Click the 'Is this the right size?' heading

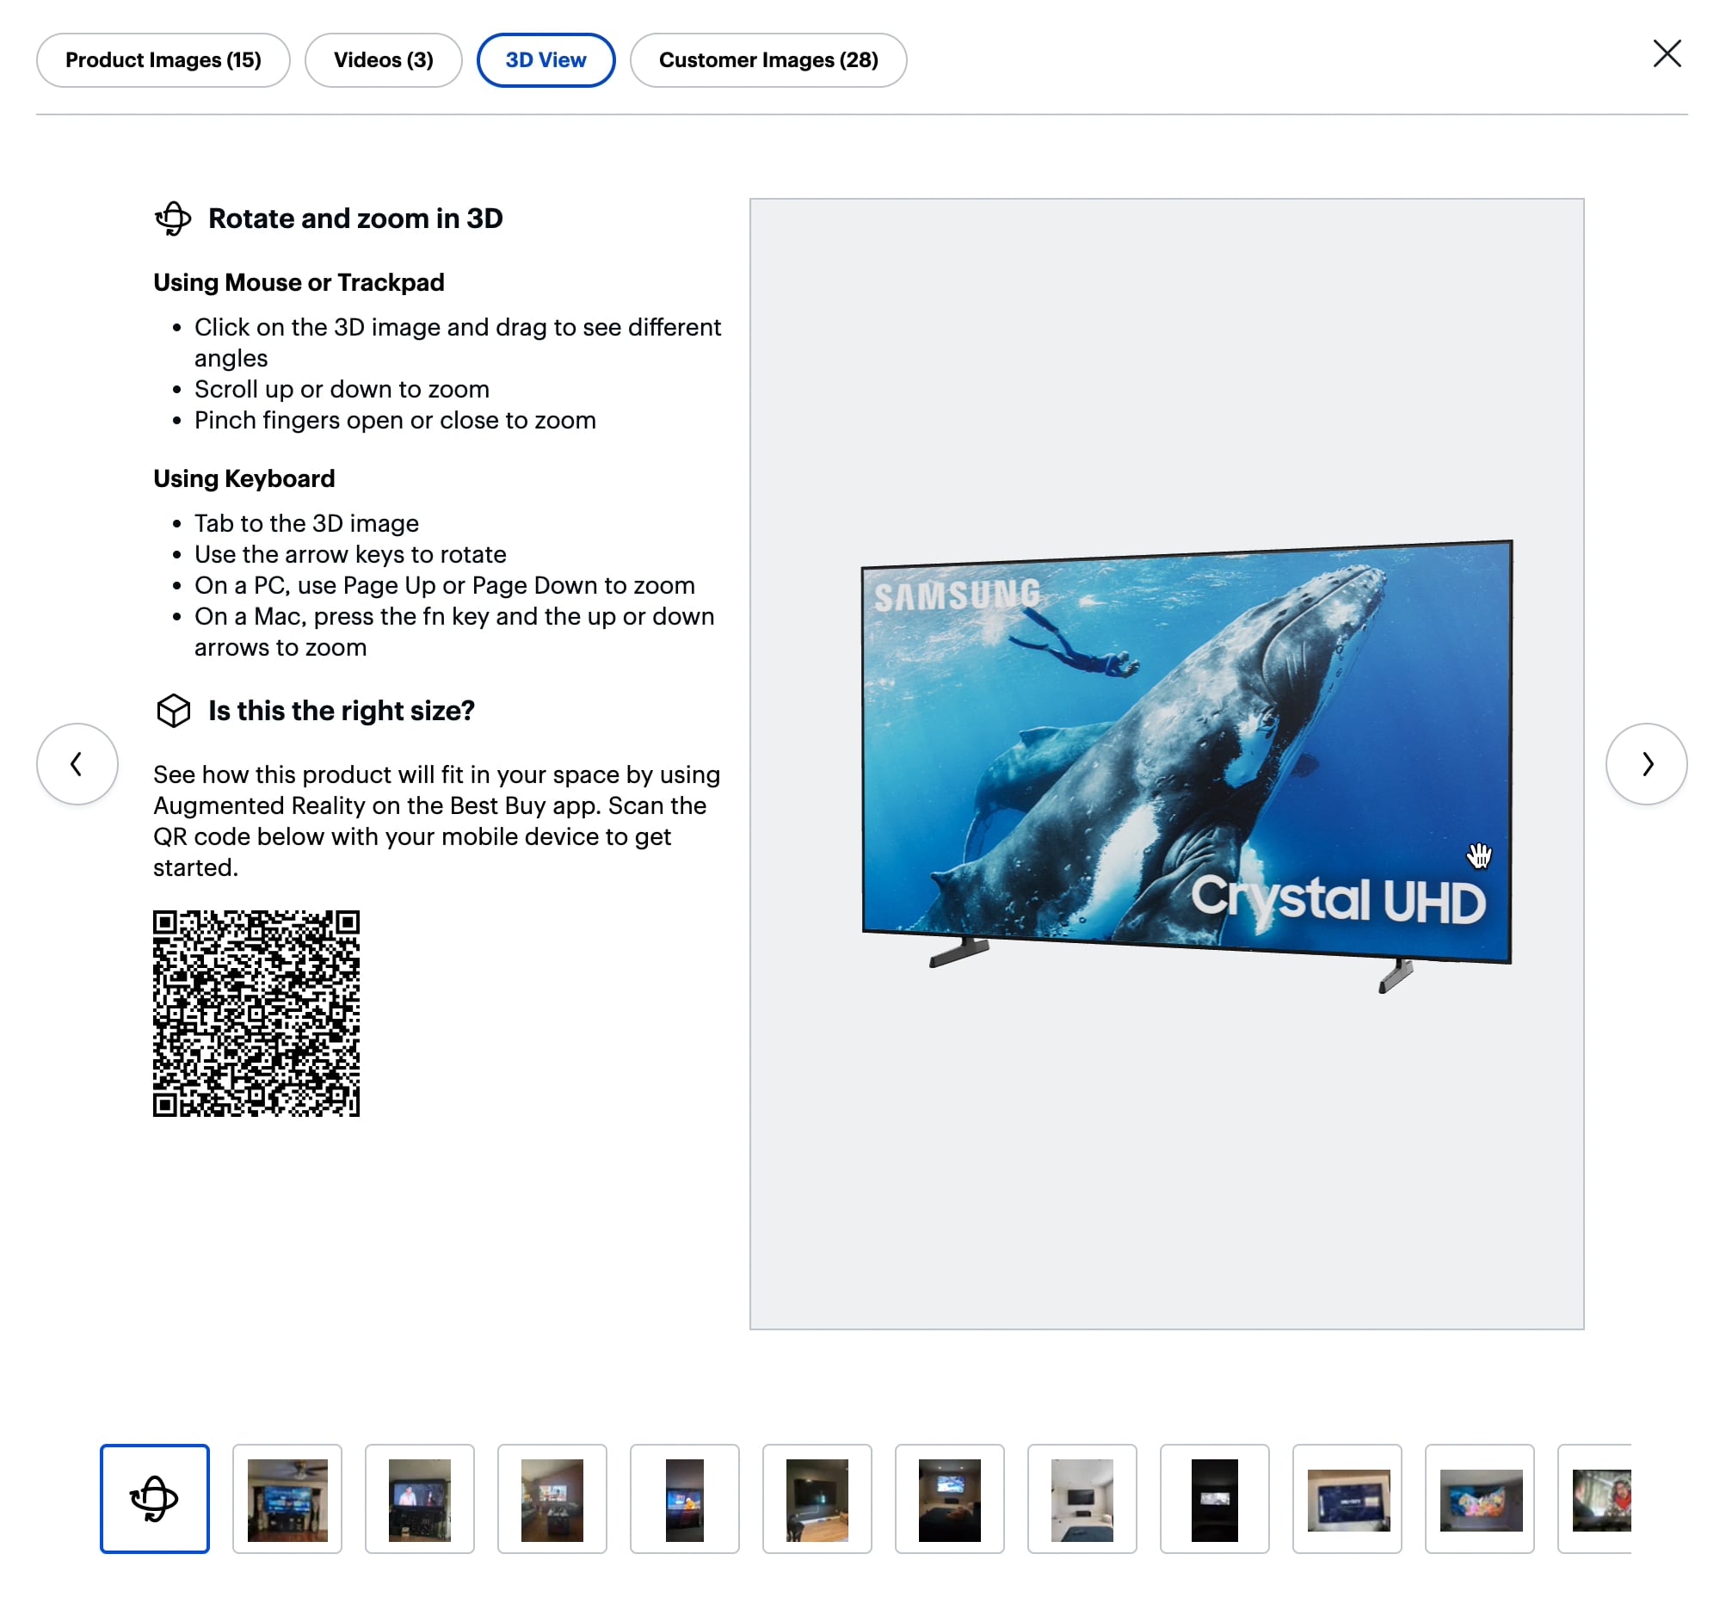[x=342, y=711]
